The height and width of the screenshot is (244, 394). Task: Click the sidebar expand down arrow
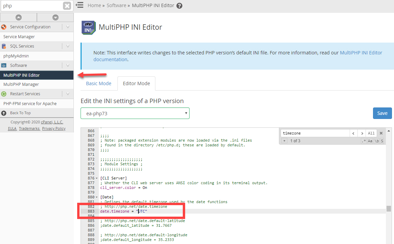pos(56,17)
